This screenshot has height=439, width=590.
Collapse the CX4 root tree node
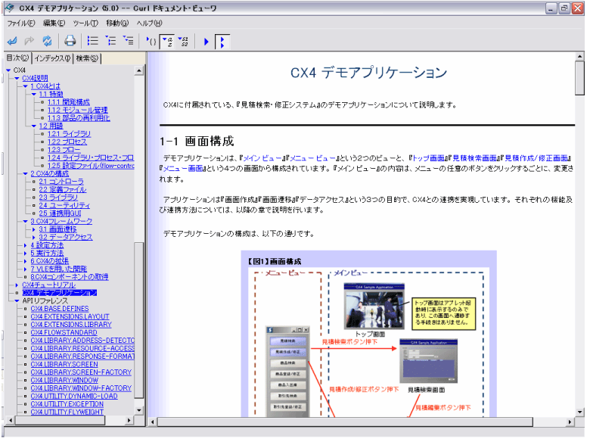(x=8, y=70)
